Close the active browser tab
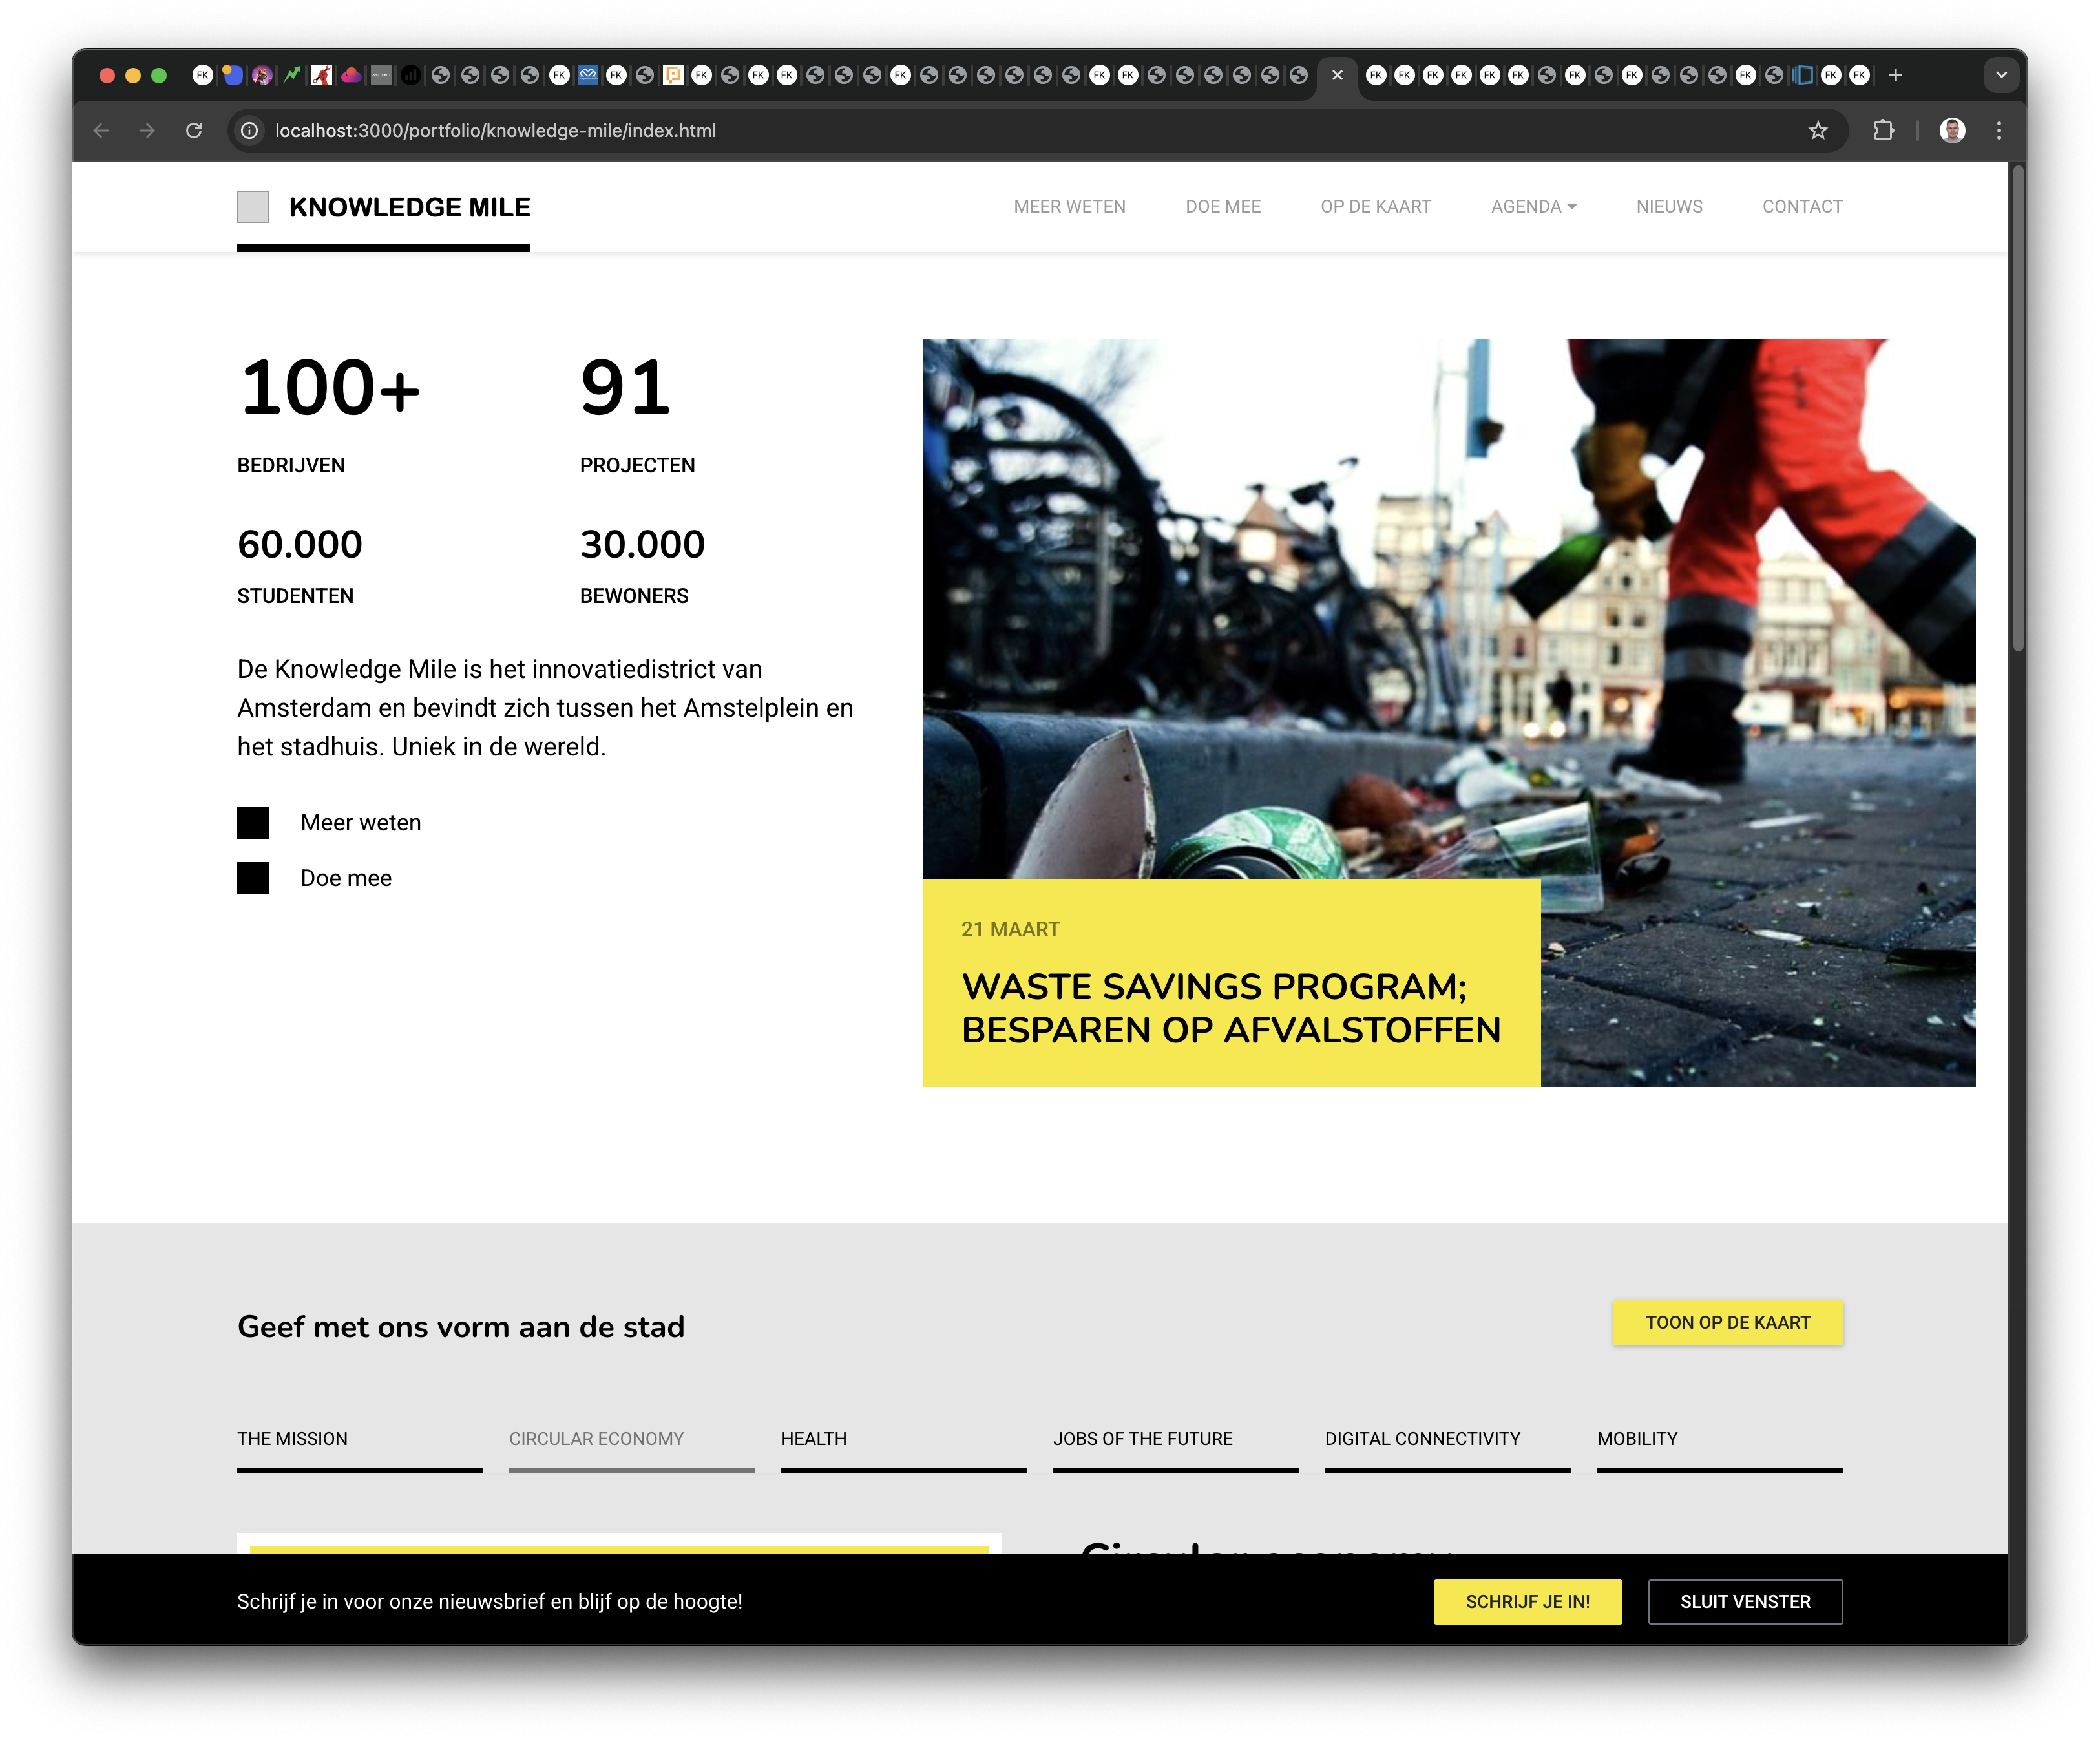 coord(1337,75)
